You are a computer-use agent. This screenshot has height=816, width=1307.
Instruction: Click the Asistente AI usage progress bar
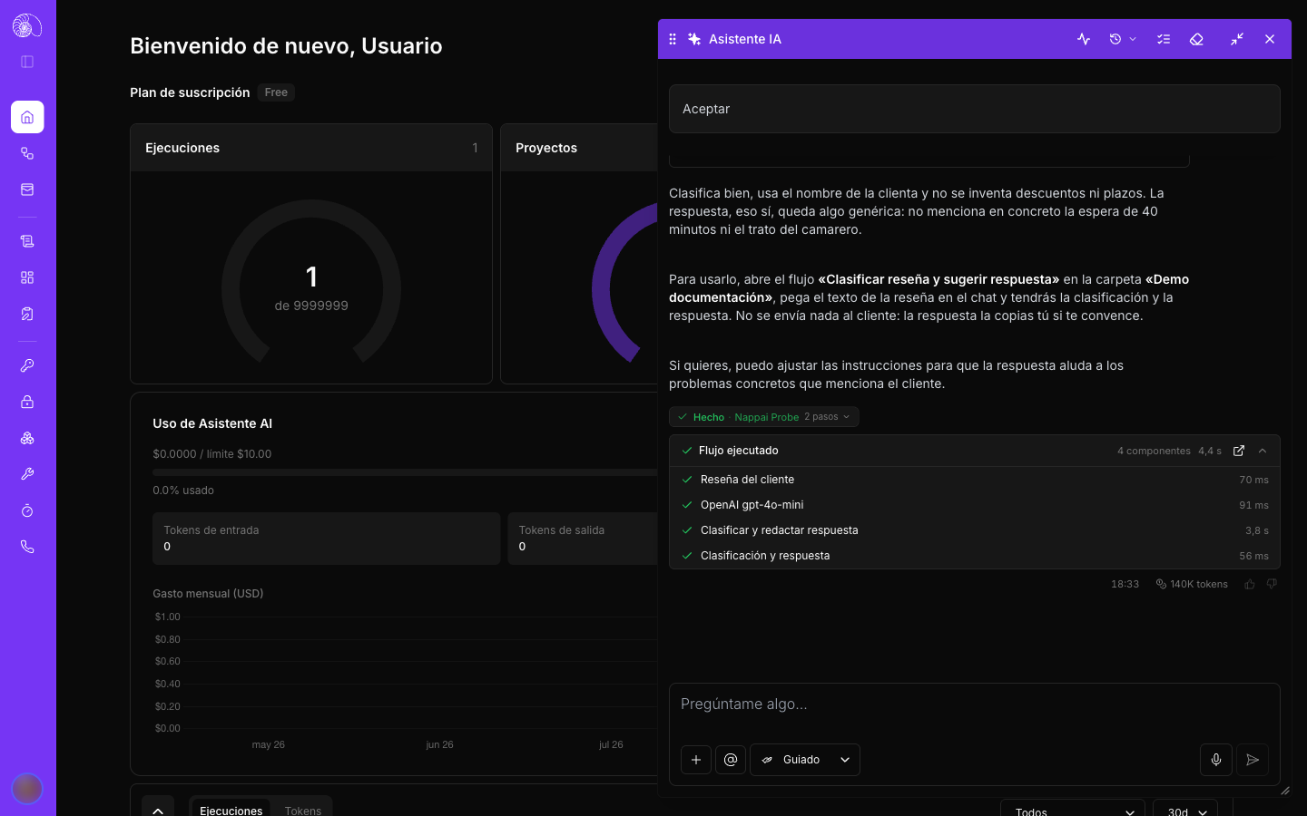click(x=405, y=472)
